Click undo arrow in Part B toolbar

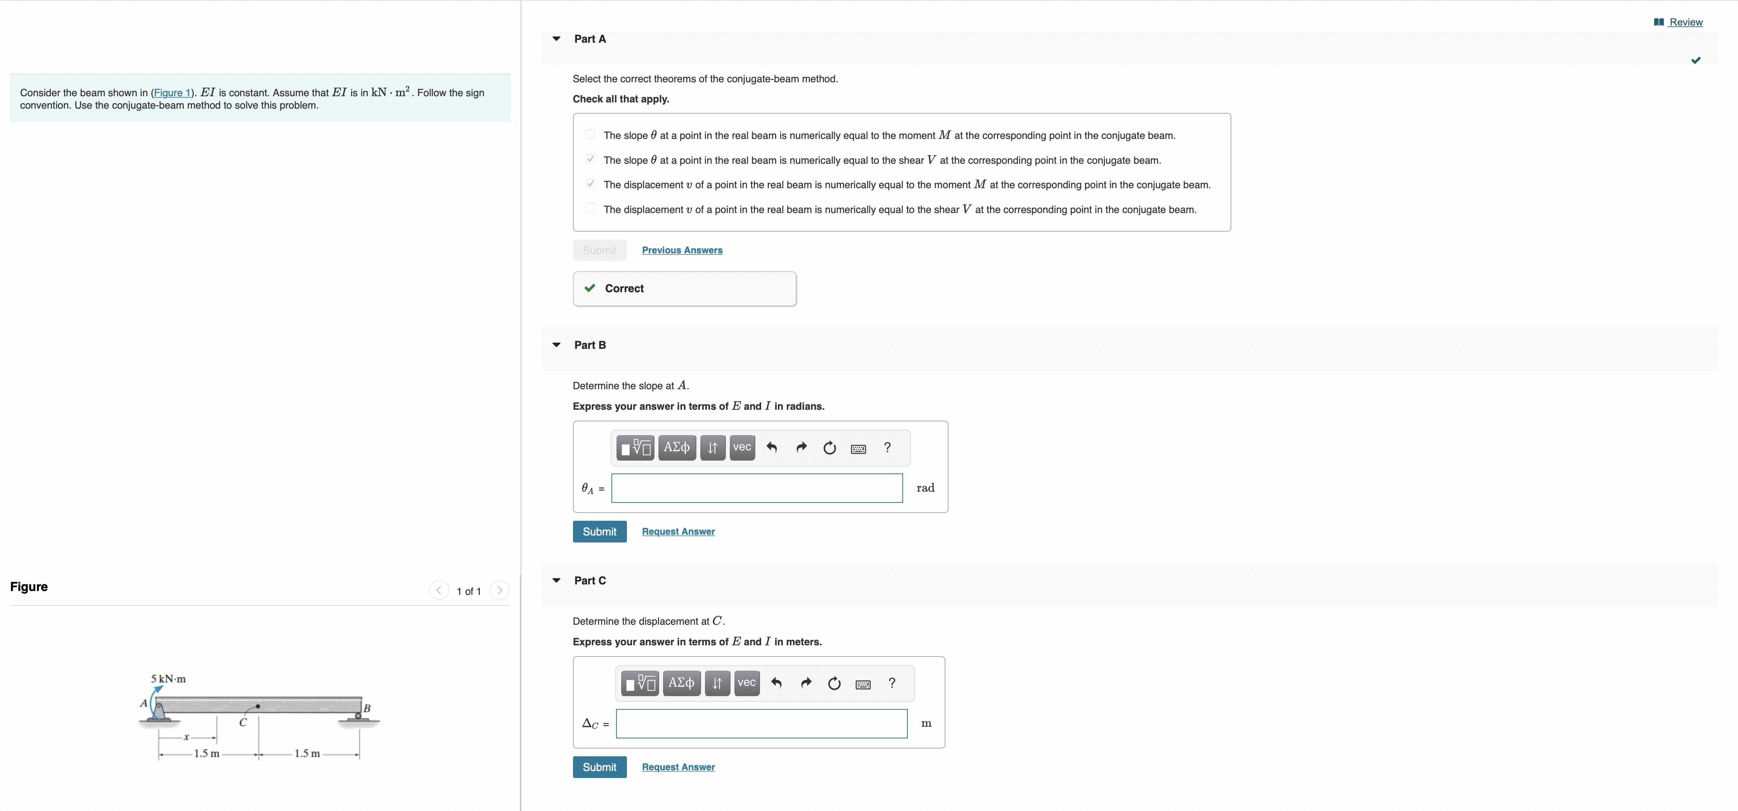pyautogui.click(x=772, y=447)
